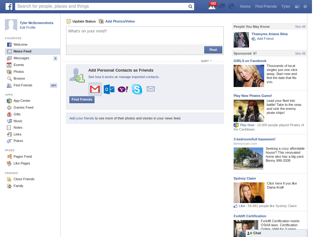The image size is (316, 237).
Task: Click the thumbs-up icon under Sydney Claire
Action: point(235,206)
